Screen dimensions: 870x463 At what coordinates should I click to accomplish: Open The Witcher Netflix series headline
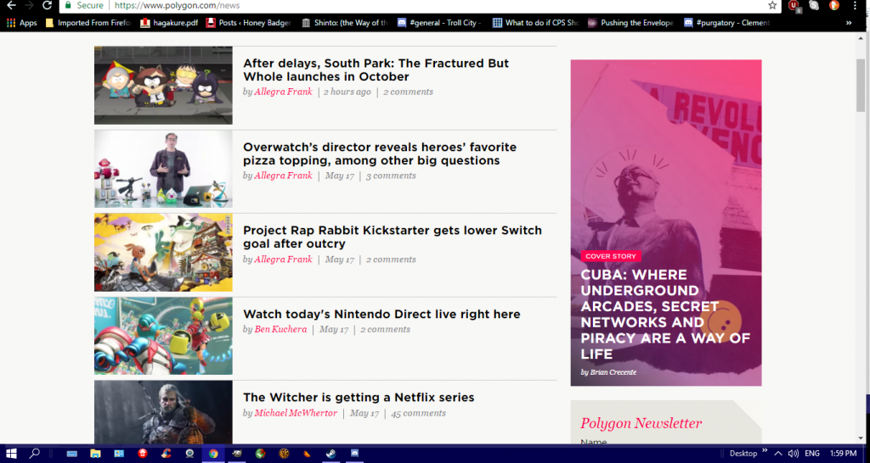[359, 397]
